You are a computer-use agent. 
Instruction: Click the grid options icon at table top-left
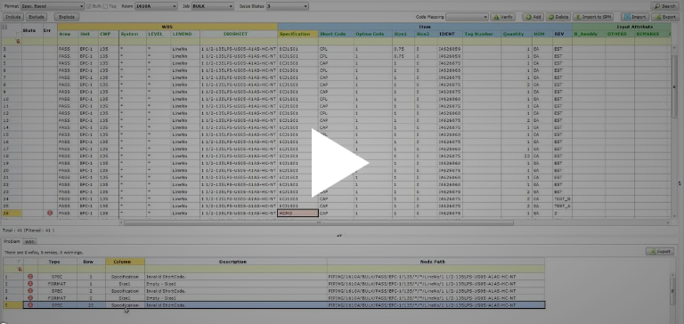pyautogui.click(x=4, y=27)
